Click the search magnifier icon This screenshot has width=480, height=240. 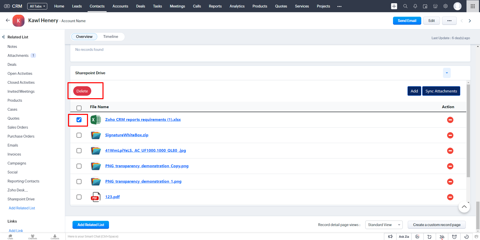coord(405,6)
